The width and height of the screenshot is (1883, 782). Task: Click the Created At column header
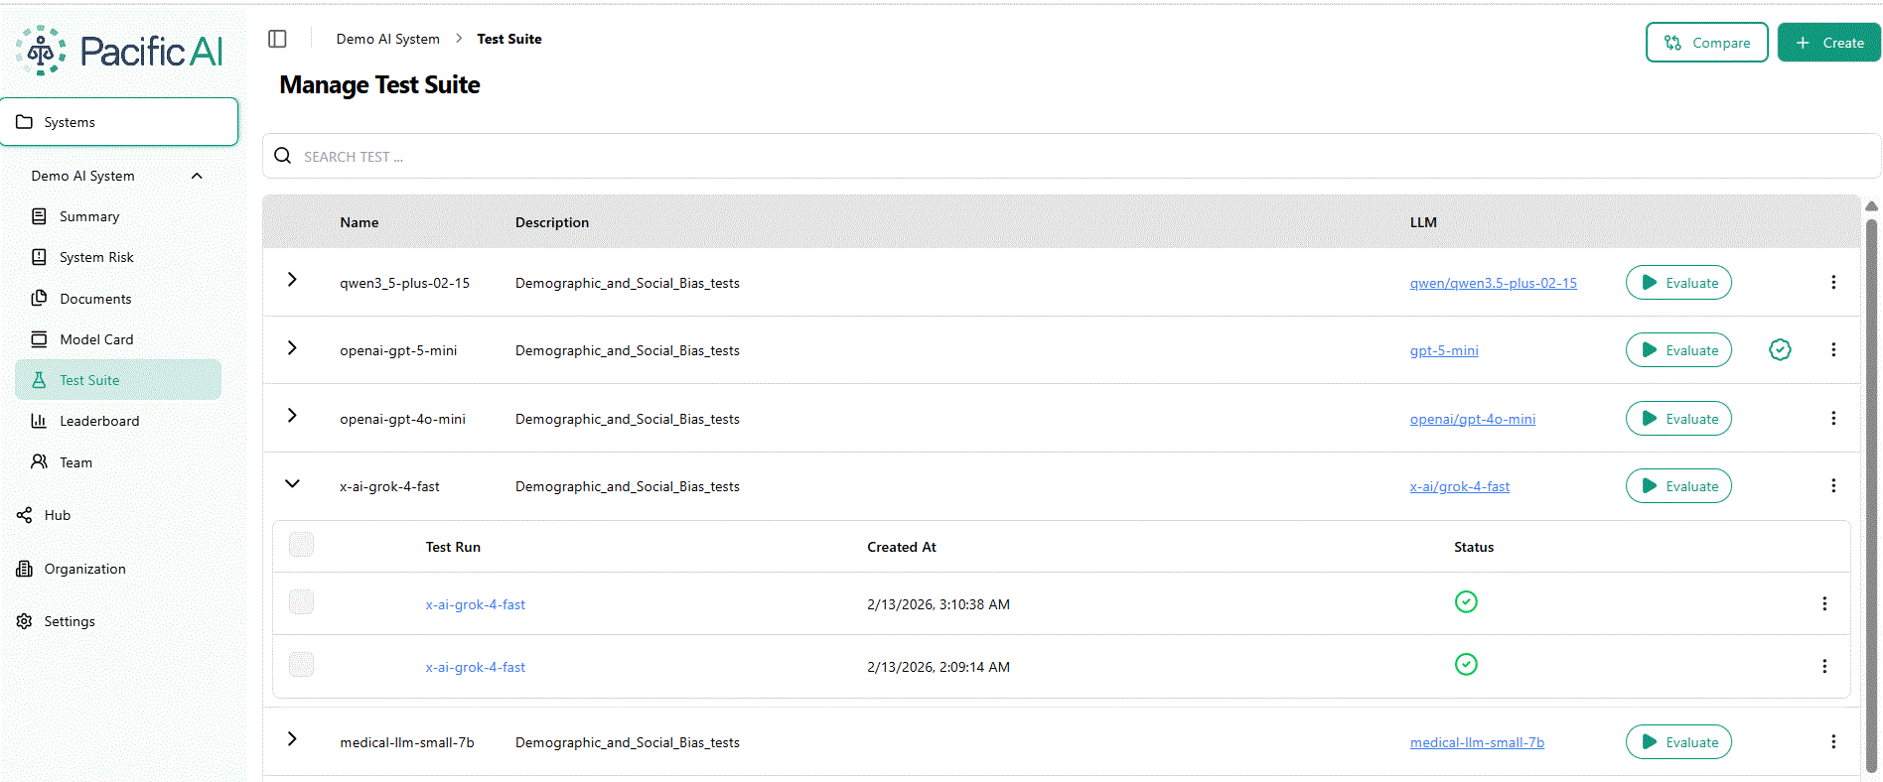pos(901,547)
